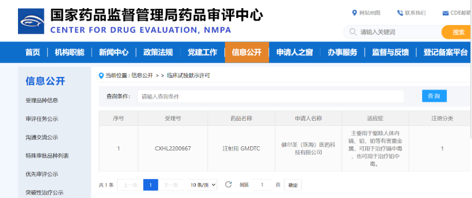The height and width of the screenshot is (198, 472).
Task: Open 新闻中心 nav item
Action: pyautogui.click(x=113, y=52)
